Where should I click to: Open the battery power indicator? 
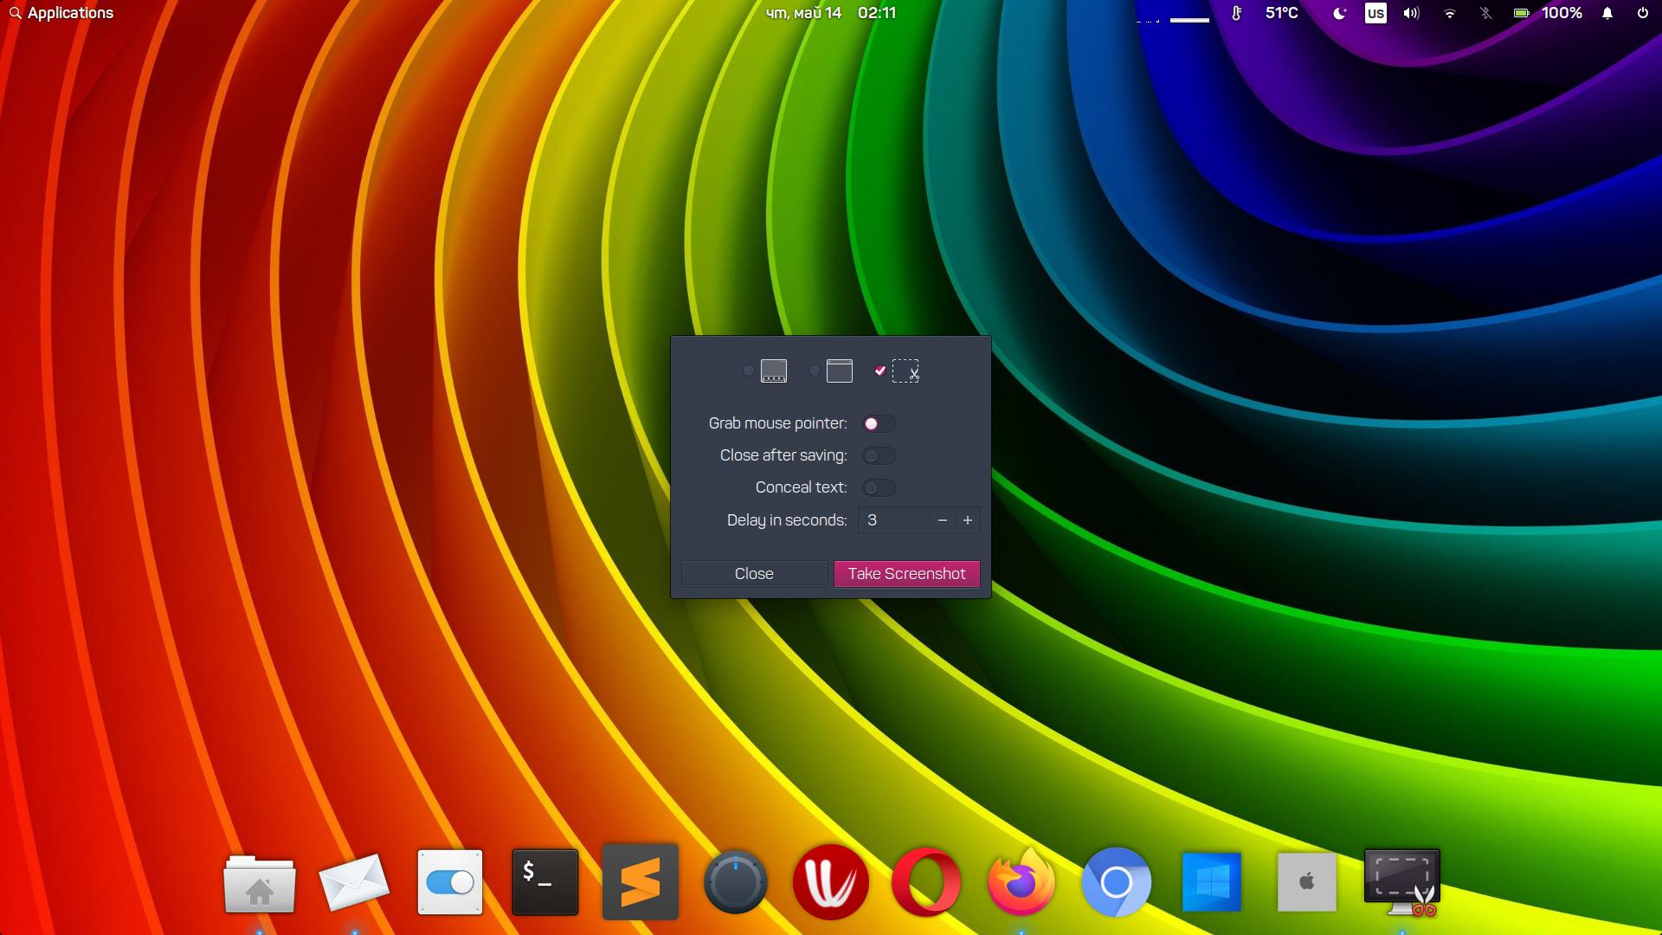[x=1521, y=13]
